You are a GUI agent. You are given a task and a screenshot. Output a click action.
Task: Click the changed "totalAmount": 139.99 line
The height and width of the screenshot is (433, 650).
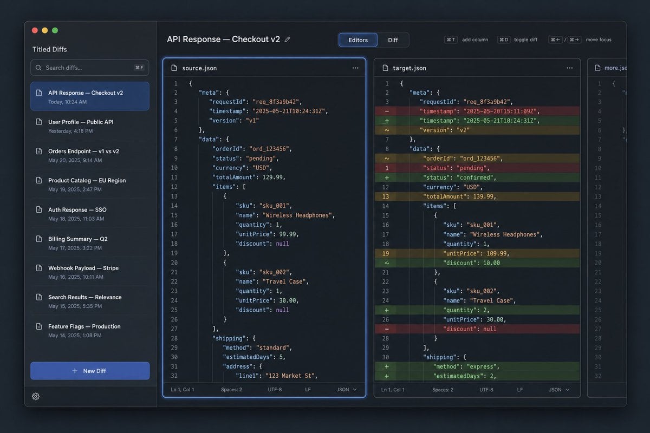[477, 196]
